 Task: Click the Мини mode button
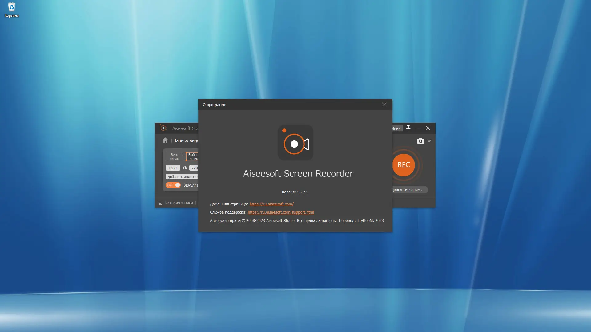point(396,128)
